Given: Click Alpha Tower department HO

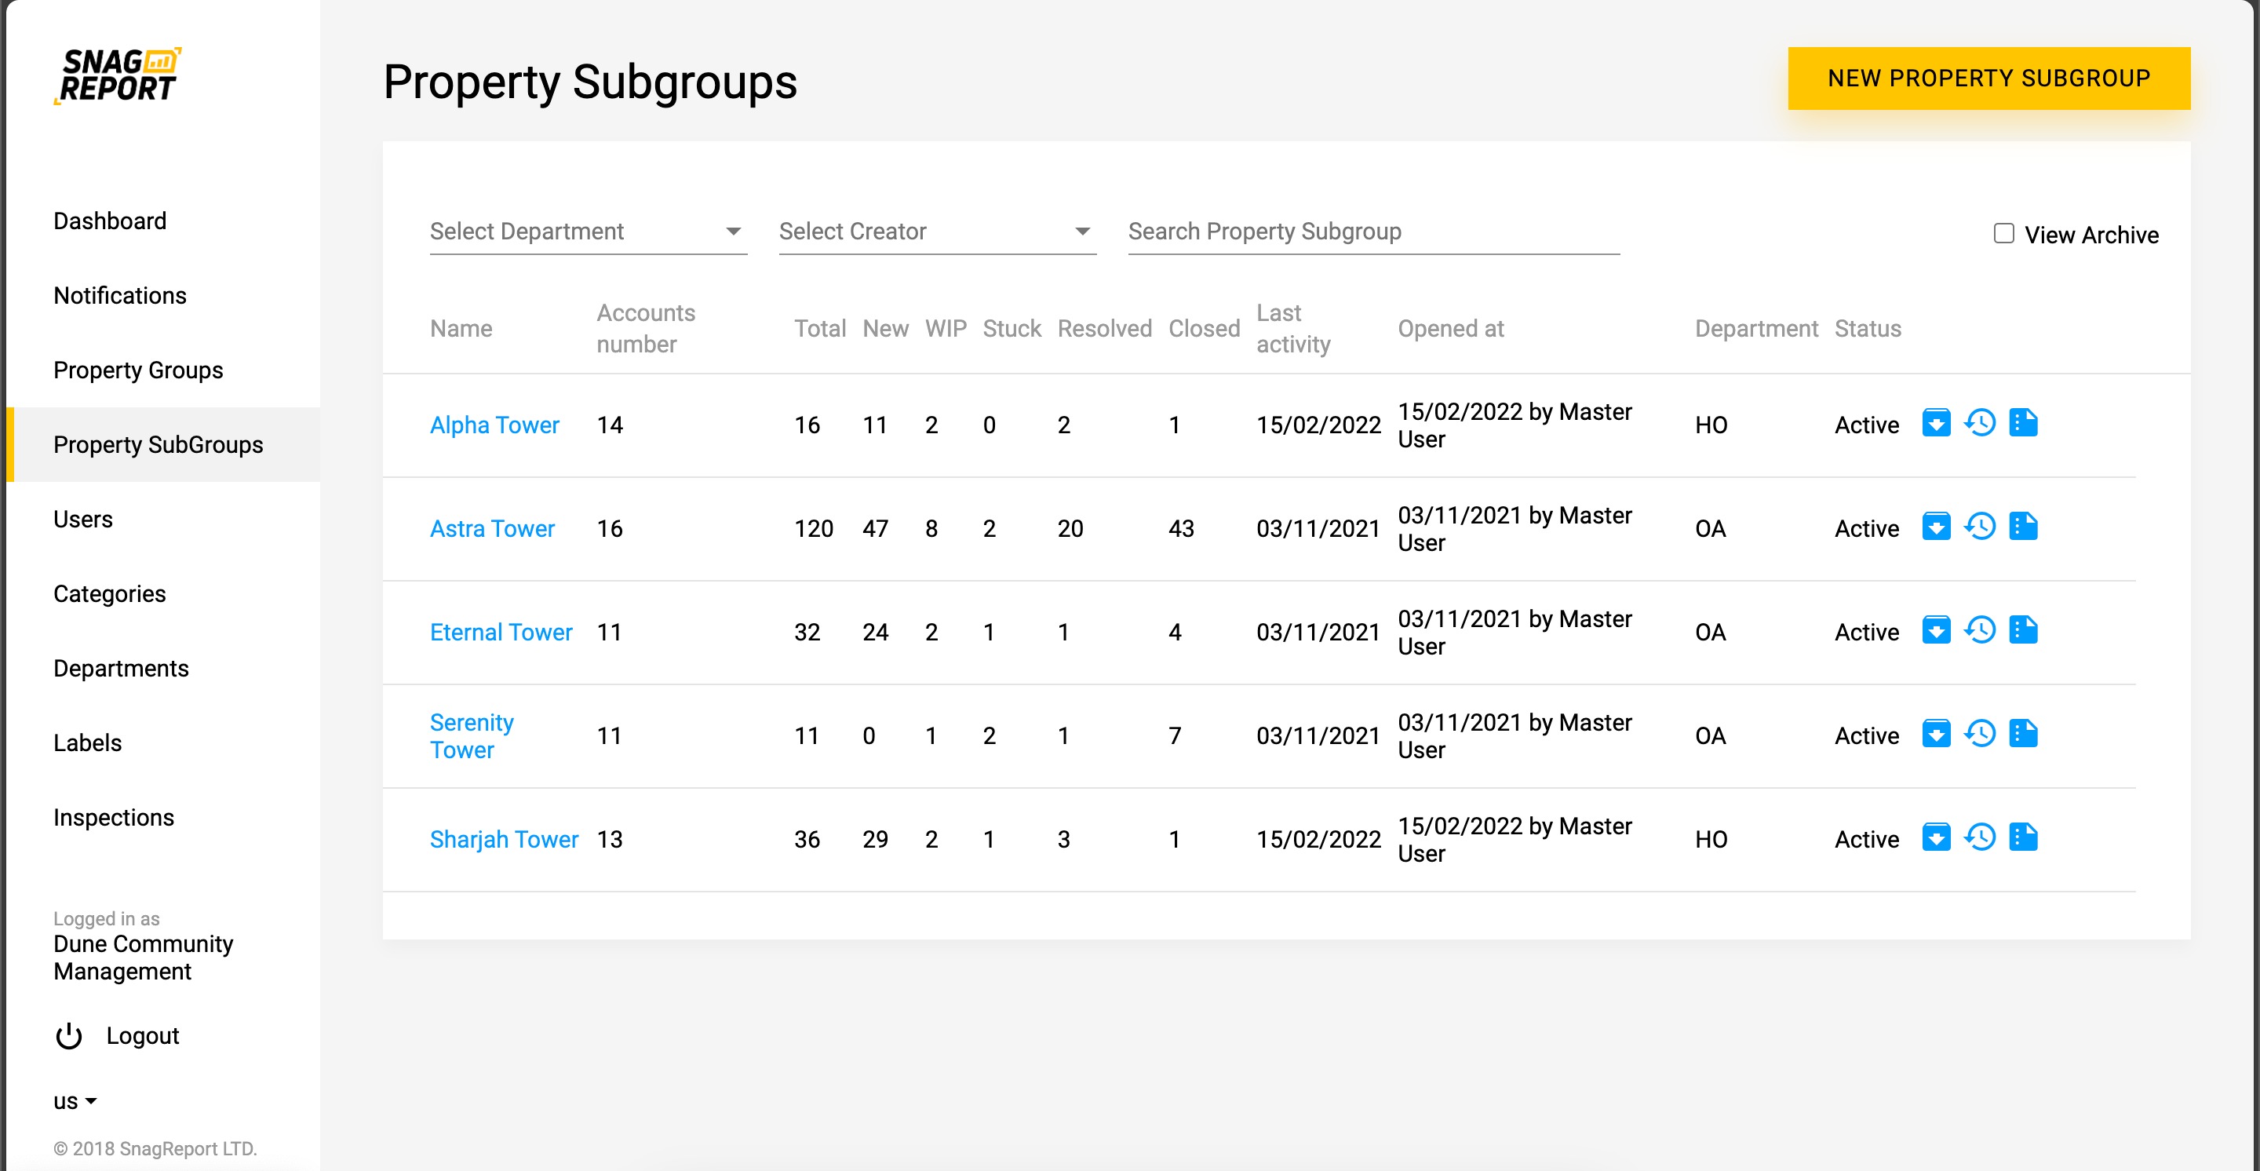Looking at the screenshot, I should click(x=1710, y=425).
